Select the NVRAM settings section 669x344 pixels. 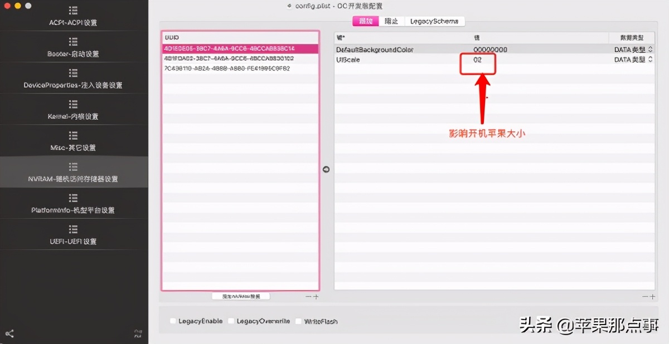coord(73,172)
